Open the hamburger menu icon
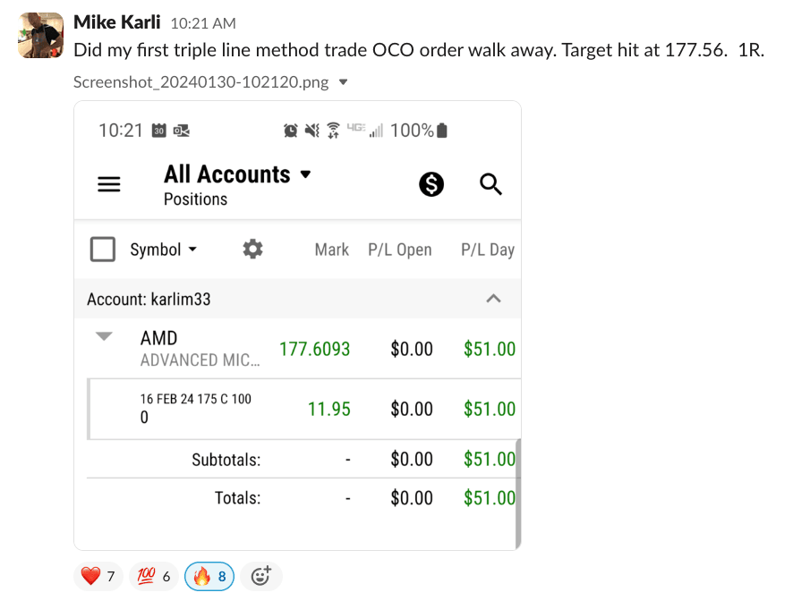 point(108,184)
